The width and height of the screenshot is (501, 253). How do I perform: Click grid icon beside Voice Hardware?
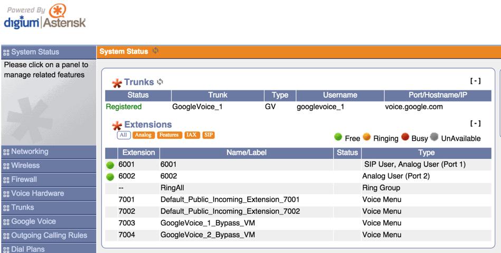6,194
